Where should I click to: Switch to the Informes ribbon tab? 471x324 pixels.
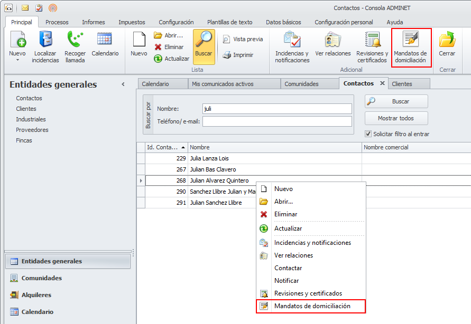(x=93, y=22)
